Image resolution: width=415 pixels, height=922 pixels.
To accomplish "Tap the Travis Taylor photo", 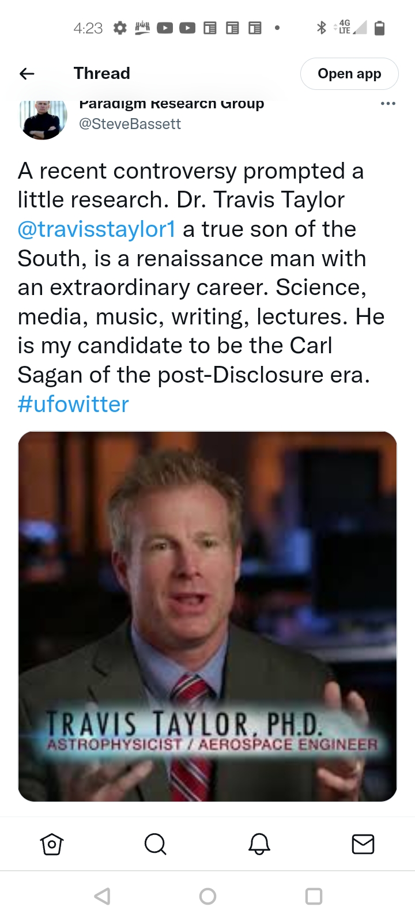I will tap(207, 616).
